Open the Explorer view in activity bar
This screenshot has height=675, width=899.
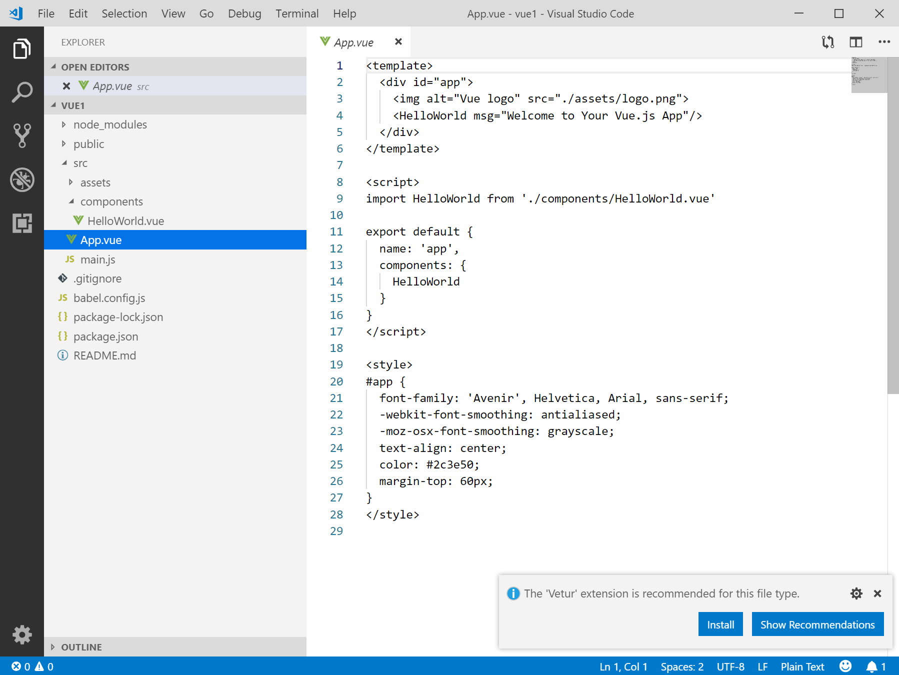22,48
